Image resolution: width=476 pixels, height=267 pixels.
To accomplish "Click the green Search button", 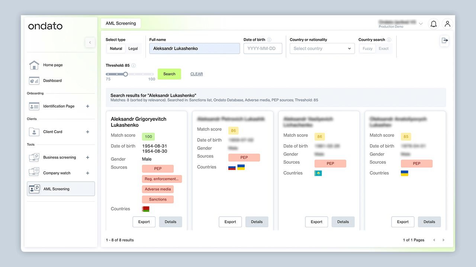I will (x=169, y=74).
